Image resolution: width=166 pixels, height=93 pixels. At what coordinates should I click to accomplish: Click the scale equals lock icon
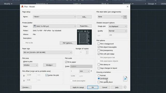coord(91,71)
